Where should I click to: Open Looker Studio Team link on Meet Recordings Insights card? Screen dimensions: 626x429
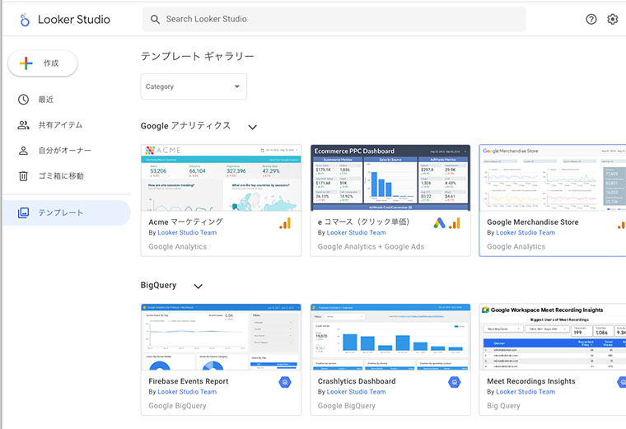(x=526, y=392)
